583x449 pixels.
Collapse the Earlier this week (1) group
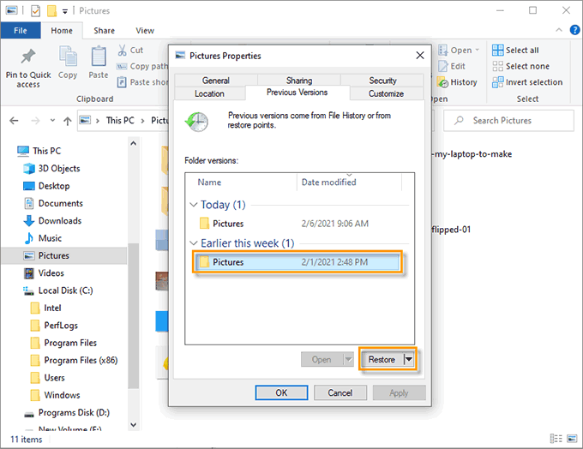194,243
